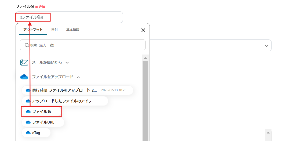Viewport: 290px width, 141px height.
Task: Choose the eTag output chip
Action: (x=36, y=133)
